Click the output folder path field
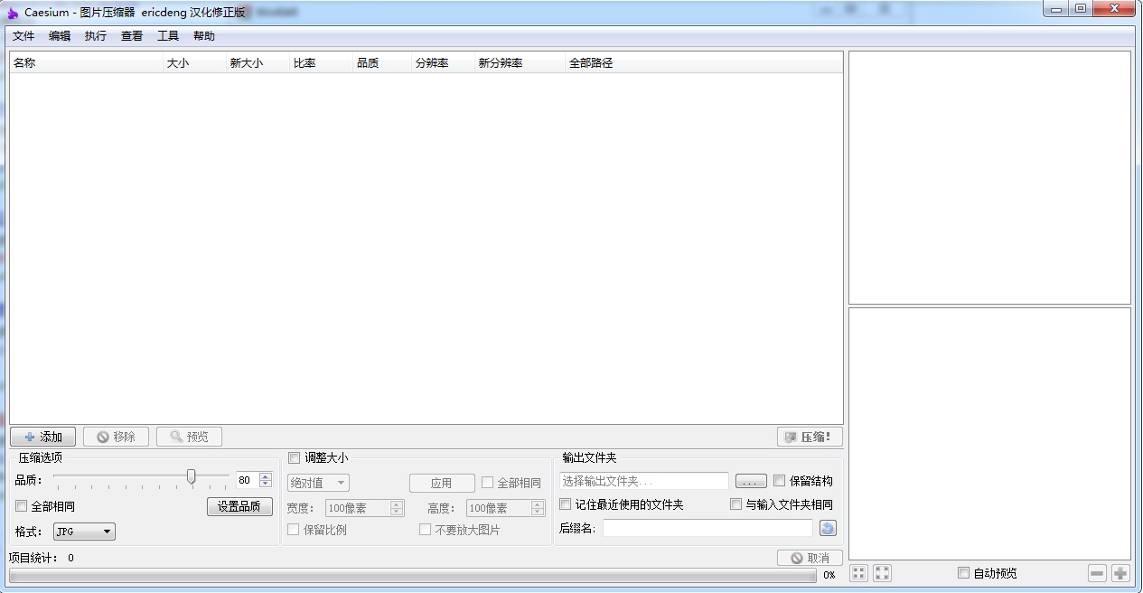Screen dimensions: 1143x593 [643, 481]
